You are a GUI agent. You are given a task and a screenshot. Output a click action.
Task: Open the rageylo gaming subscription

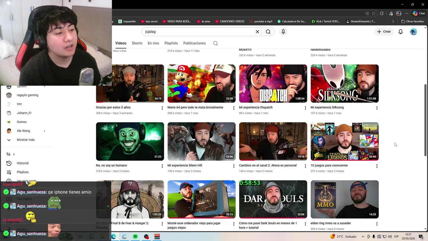(x=27, y=95)
